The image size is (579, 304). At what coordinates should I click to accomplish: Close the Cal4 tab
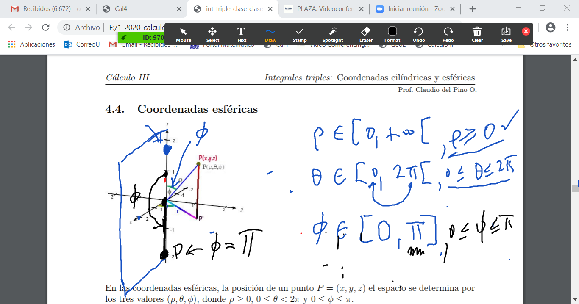click(x=179, y=9)
